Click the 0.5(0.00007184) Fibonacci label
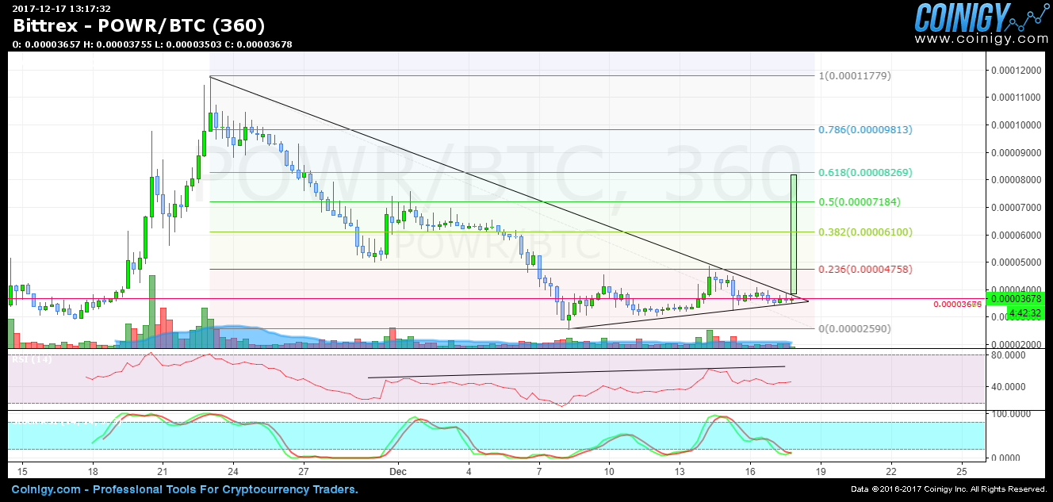The image size is (1053, 502). click(860, 202)
